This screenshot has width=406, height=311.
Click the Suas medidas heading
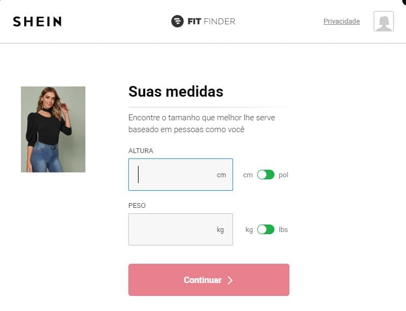click(176, 92)
